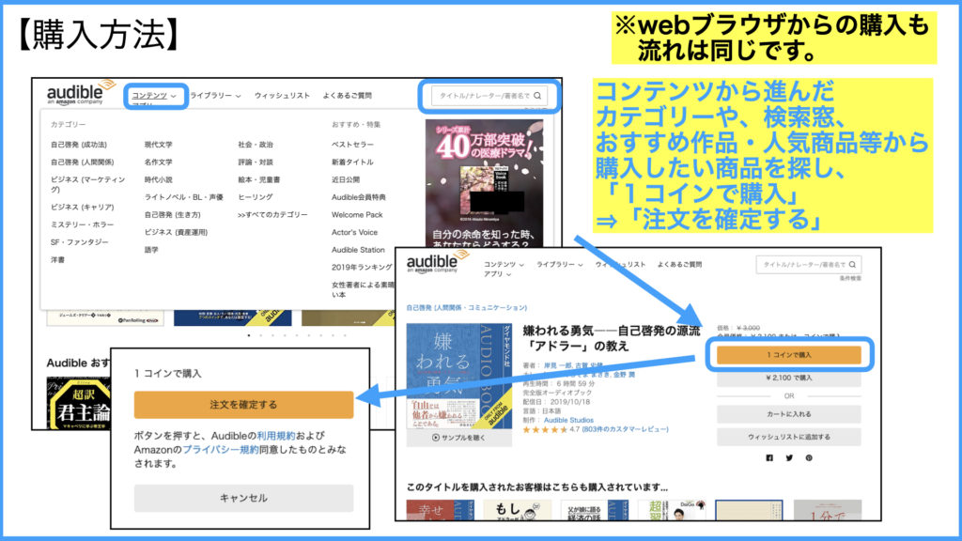Open ベストセラー under おすすめ・特集
The image size is (962, 541).
pos(353,145)
